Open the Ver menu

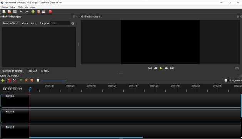pyautogui.click(x=26, y=7)
